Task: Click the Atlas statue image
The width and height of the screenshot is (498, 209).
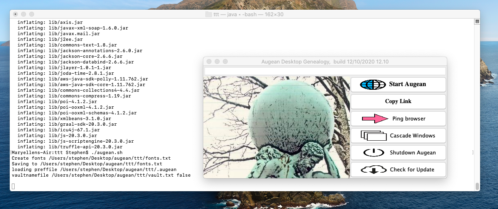Action: pos(276,127)
